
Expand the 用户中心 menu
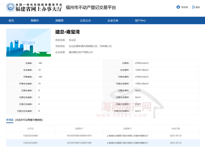(140, 20)
